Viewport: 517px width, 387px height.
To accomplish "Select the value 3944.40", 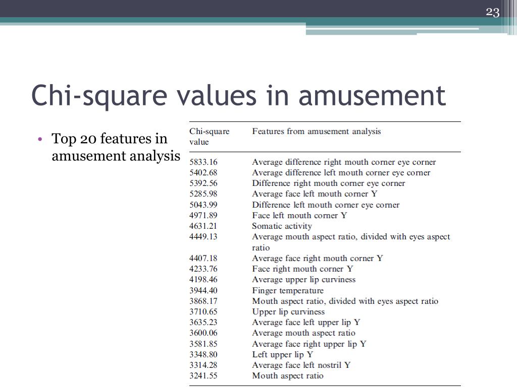I will 203,290.
